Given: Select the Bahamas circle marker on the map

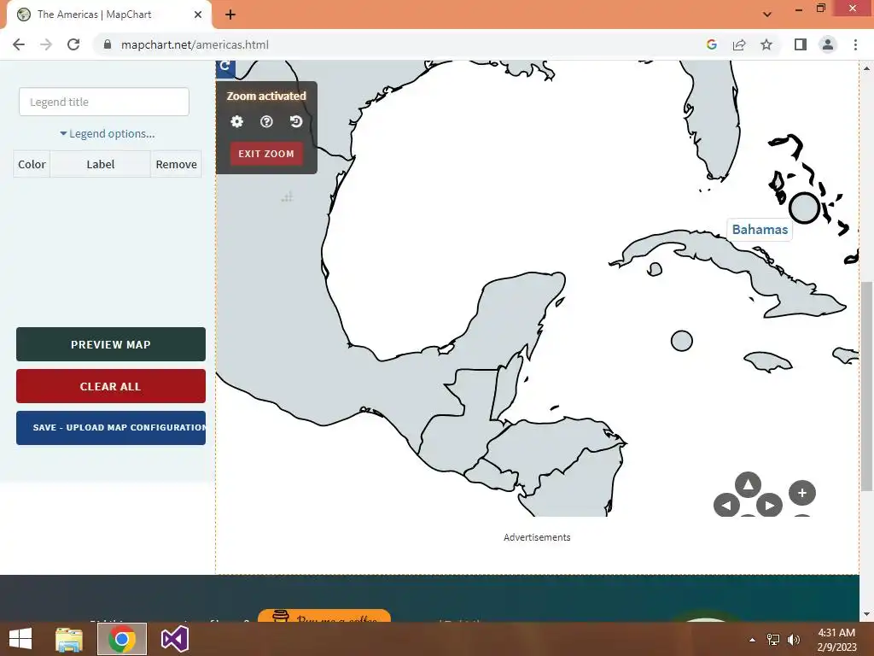Looking at the screenshot, I should (x=804, y=208).
